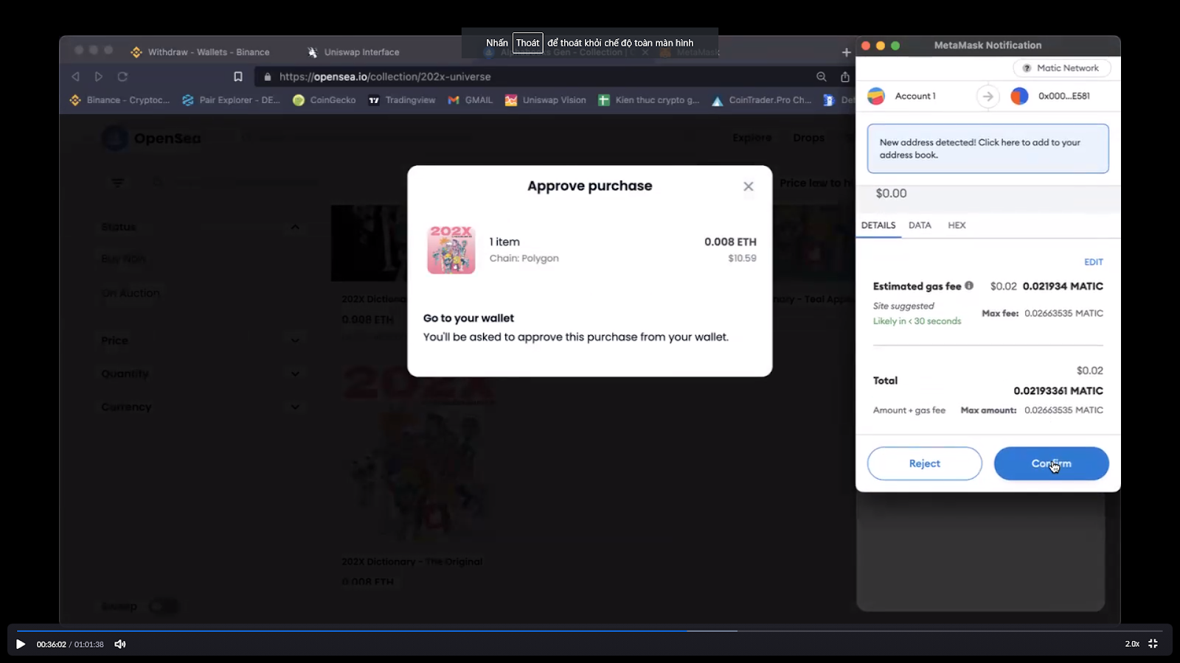Viewport: 1180px width, 663px height.
Task: Click the share icon in address bar
Action: coord(844,77)
